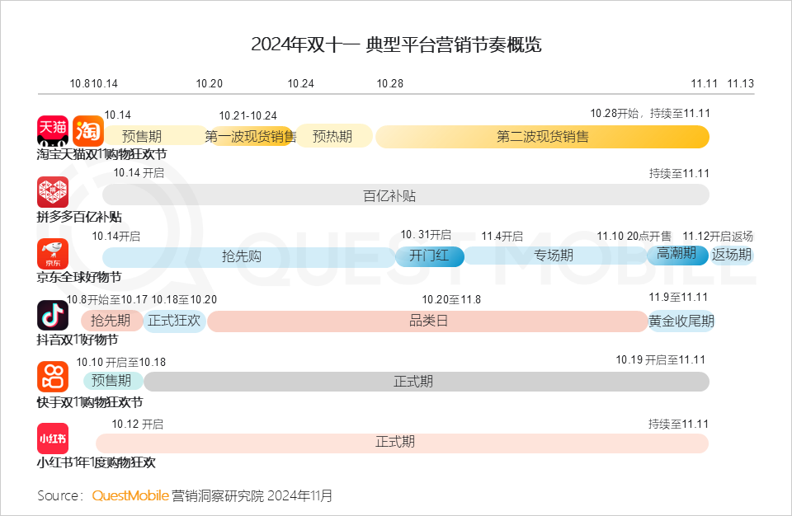
Task: Click the 10.28 date on timeline axis
Action: (390, 84)
